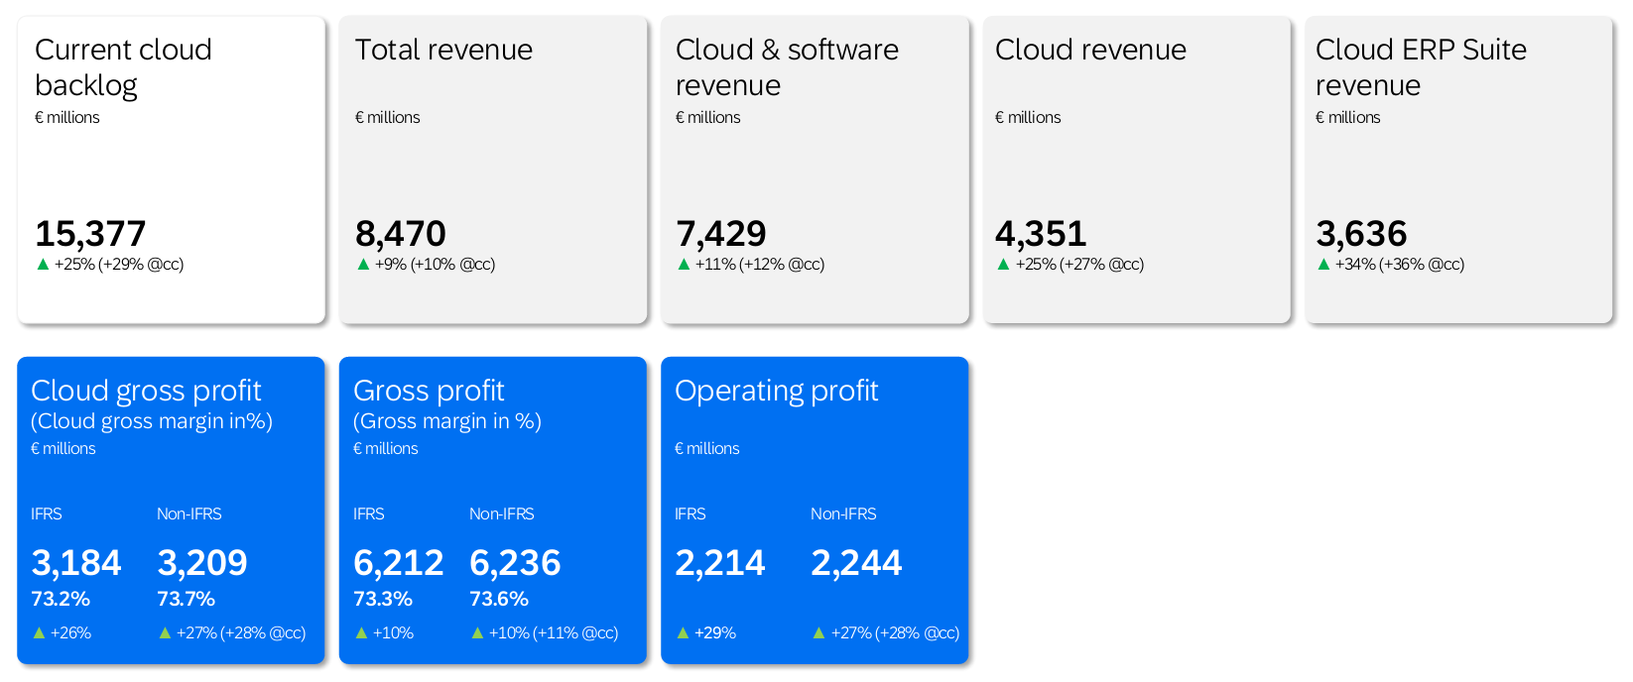Open the Operating profit tile heading
The width and height of the screenshot is (1633, 682).
tap(776, 392)
